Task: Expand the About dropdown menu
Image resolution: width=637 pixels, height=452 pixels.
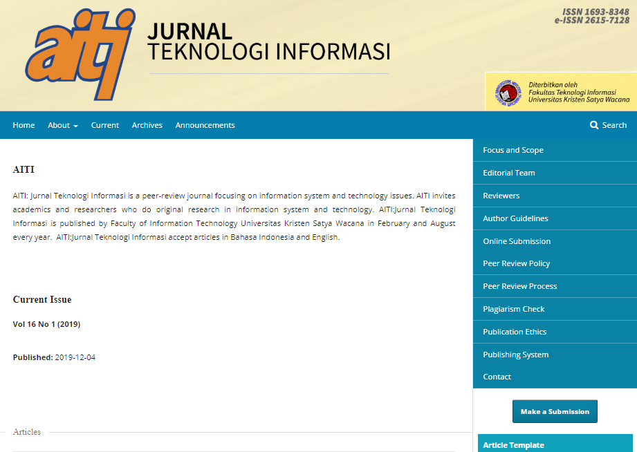Action: coord(62,125)
